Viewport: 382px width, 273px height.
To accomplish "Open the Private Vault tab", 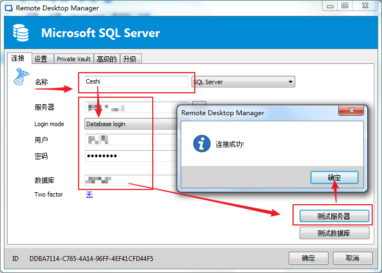I will point(74,59).
